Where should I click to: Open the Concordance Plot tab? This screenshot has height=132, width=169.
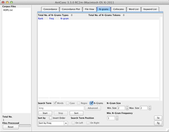(x=71, y=9)
